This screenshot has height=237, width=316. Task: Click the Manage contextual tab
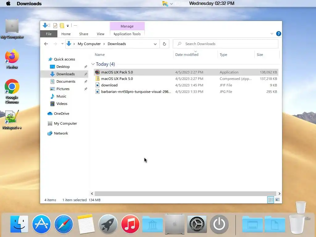coord(127,26)
